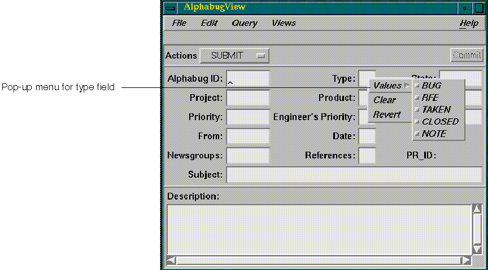The image size is (488, 270).
Task: Open the File menu
Action: click(x=179, y=23)
